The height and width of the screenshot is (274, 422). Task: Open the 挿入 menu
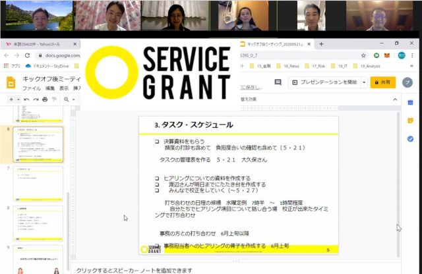coord(76,88)
